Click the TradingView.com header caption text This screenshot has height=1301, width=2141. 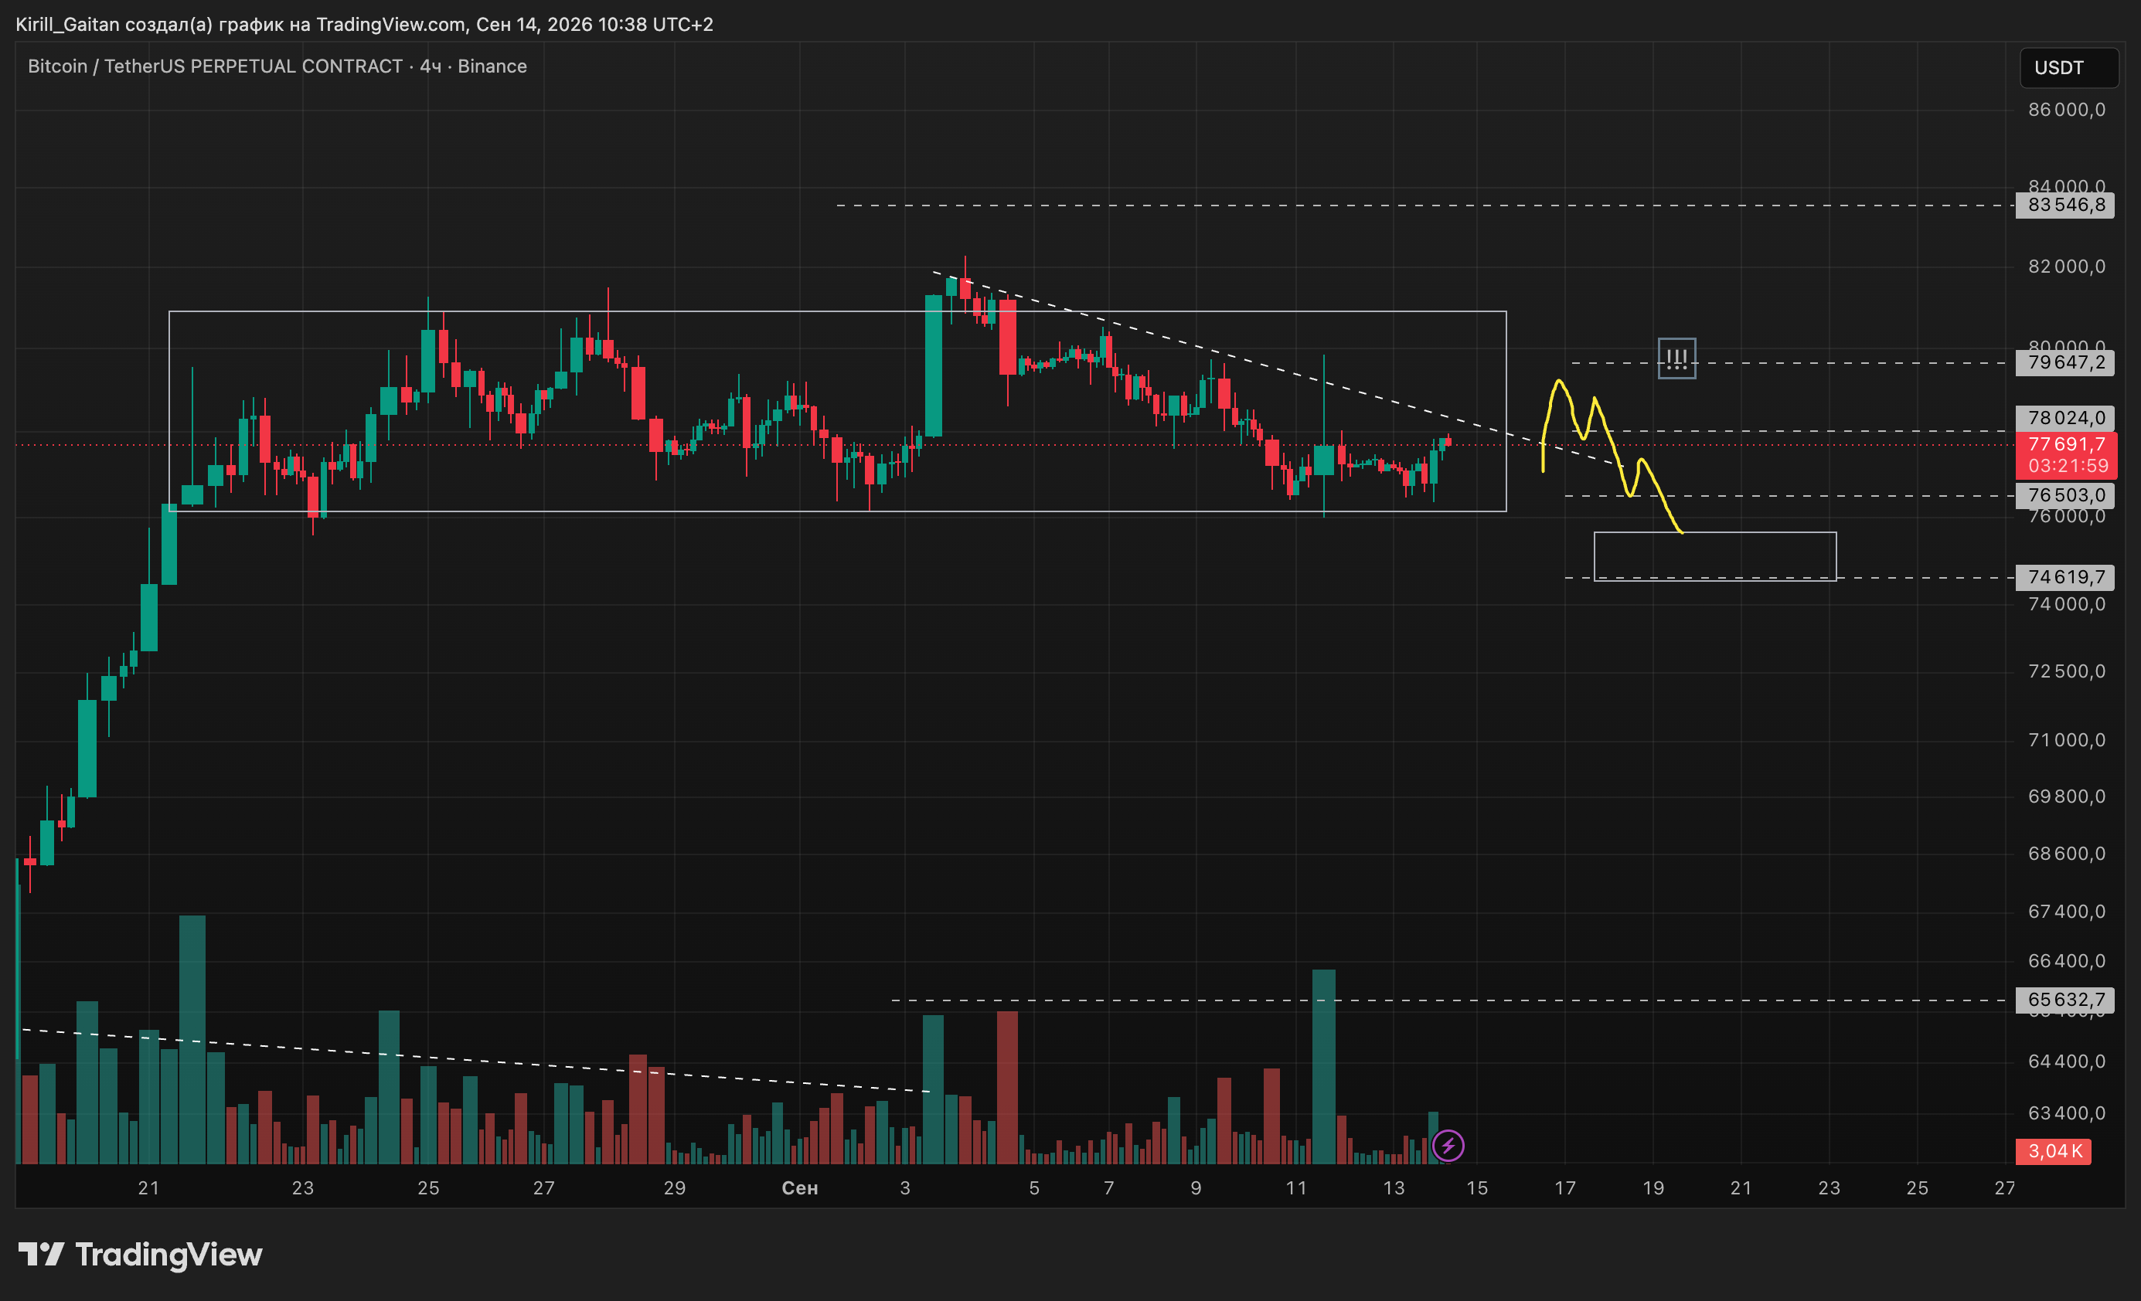[364, 24]
